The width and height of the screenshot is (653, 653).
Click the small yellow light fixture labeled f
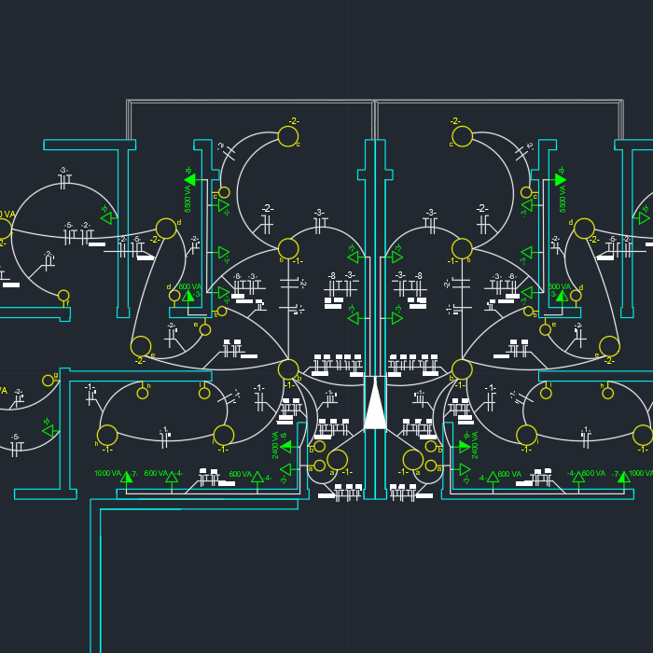click(63, 296)
